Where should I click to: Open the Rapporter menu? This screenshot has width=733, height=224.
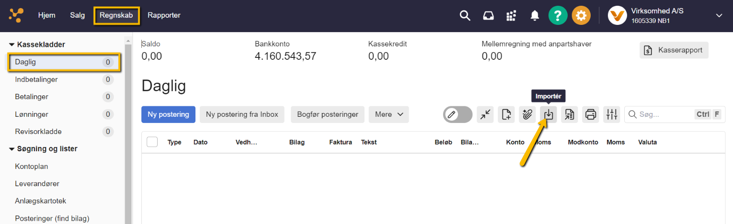[x=164, y=15]
